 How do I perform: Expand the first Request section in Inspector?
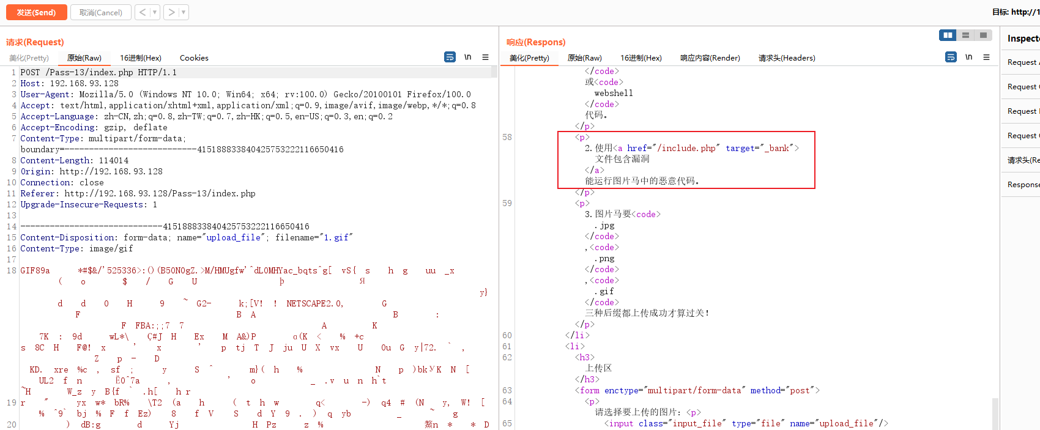pos(1022,62)
